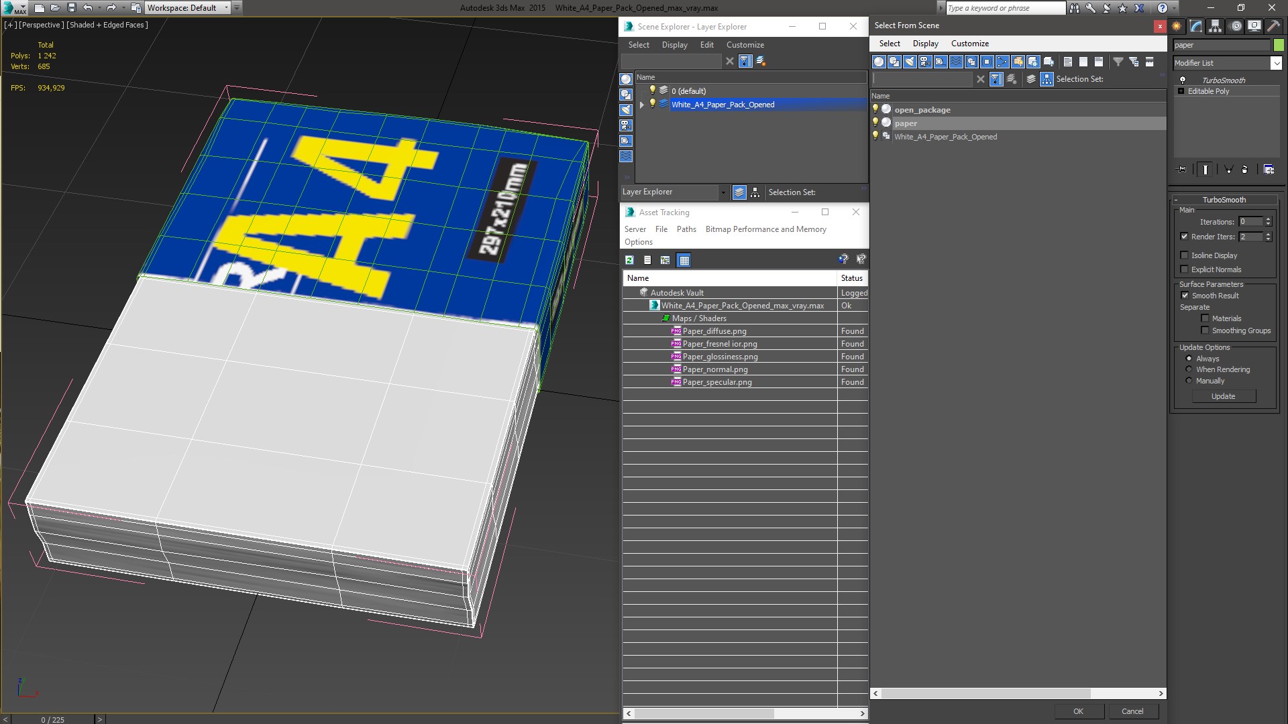Switch Asset Tracking to tree view icon
Viewport: 1288px width, 724px height.
665,260
